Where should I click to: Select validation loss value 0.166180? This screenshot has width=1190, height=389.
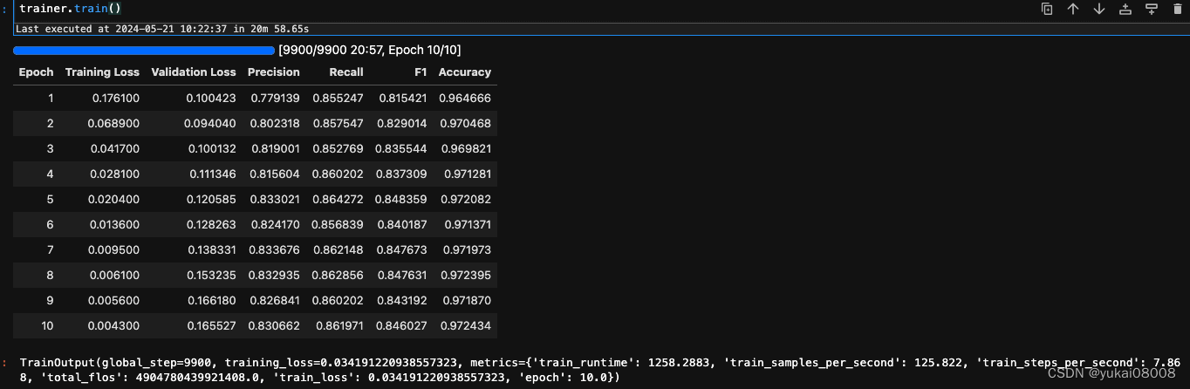pyautogui.click(x=212, y=300)
